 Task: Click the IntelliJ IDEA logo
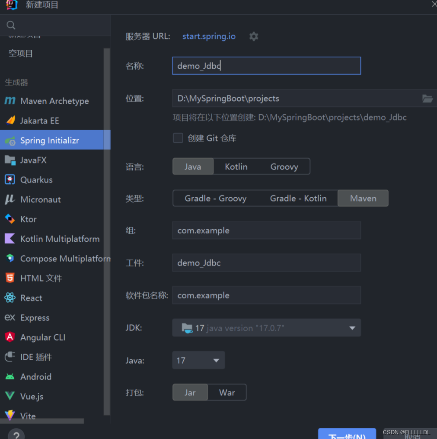(x=12, y=4)
